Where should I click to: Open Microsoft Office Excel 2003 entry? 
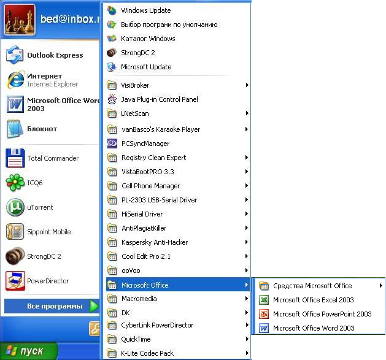click(x=318, y=300)
